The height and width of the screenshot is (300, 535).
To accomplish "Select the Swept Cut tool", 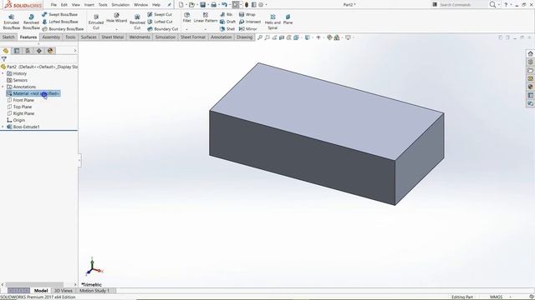I will [x=160, y=15].
